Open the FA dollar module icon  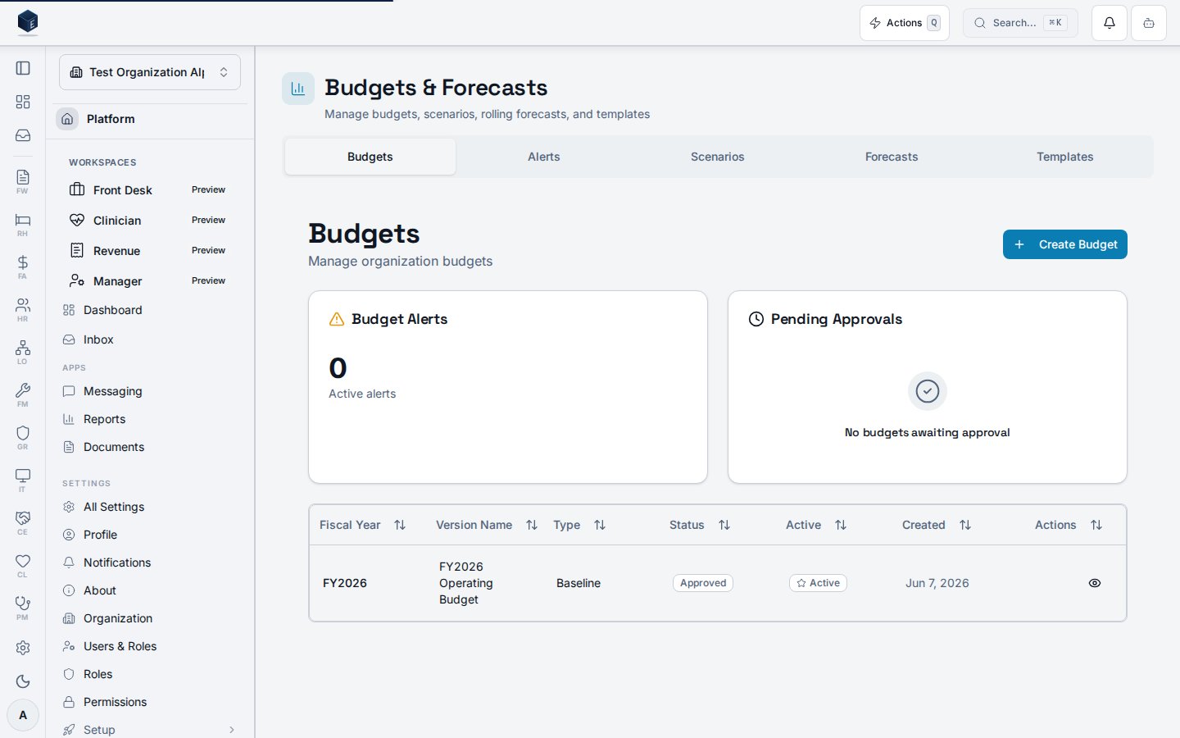pos(23,266)
